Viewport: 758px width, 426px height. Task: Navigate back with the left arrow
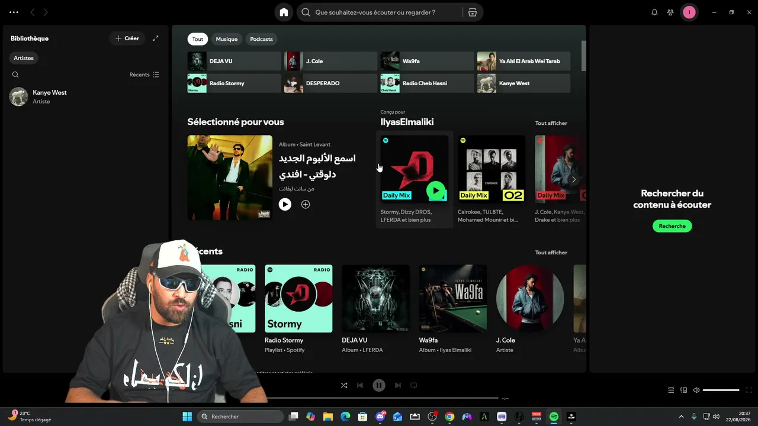[33, 12]
